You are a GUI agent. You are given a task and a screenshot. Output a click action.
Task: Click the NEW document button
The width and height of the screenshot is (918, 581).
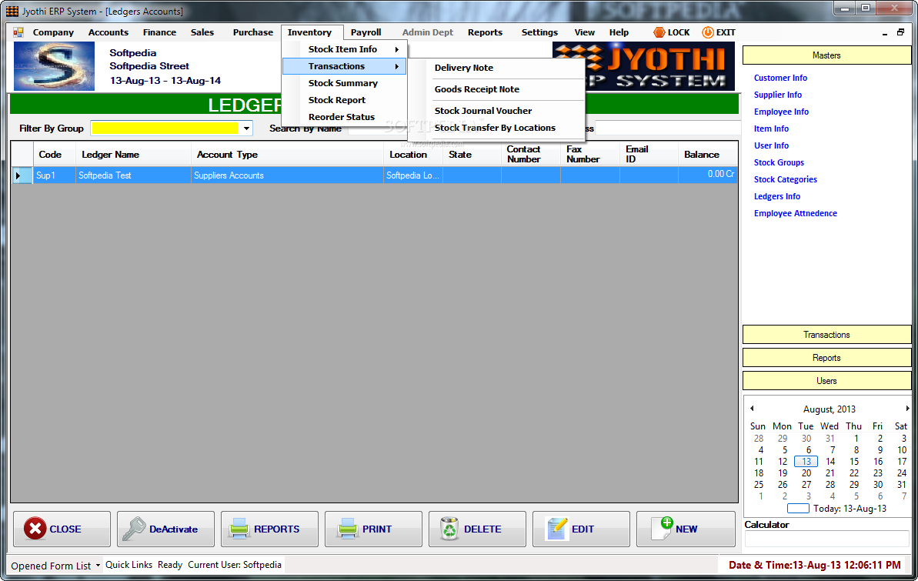[686, 529]
